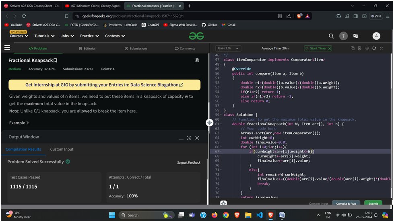Screen dimensions: 394x222
Task: Maximize the Output Window panel
Action: pyautogui.click(x=189, y=138)
